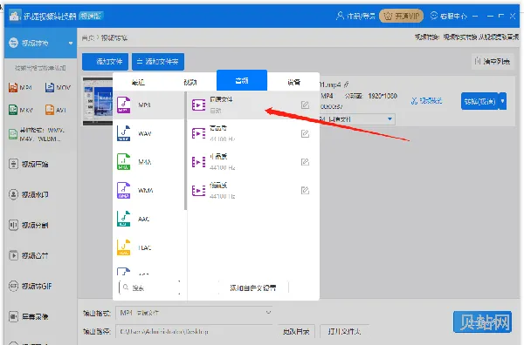Select the MP3 audio format
This screenshot has height=345, width=524.
click(x=148, y=105)
